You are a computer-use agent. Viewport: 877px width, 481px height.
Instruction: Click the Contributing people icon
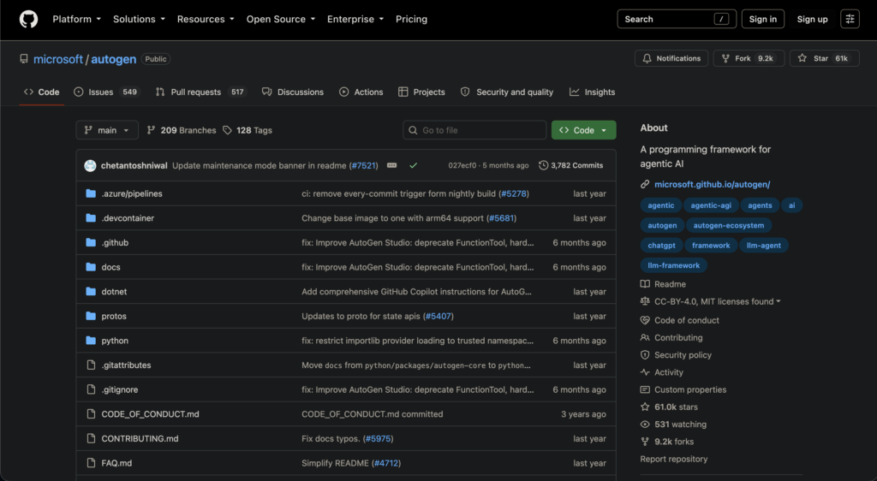tap(645, 337)
